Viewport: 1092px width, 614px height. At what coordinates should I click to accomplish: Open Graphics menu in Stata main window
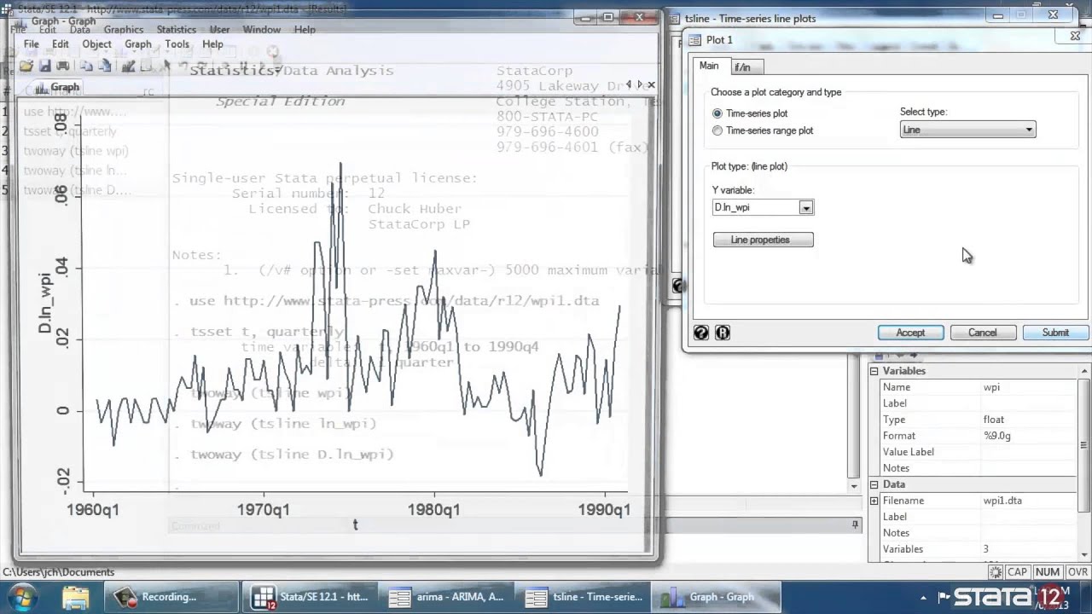(124, 29)
